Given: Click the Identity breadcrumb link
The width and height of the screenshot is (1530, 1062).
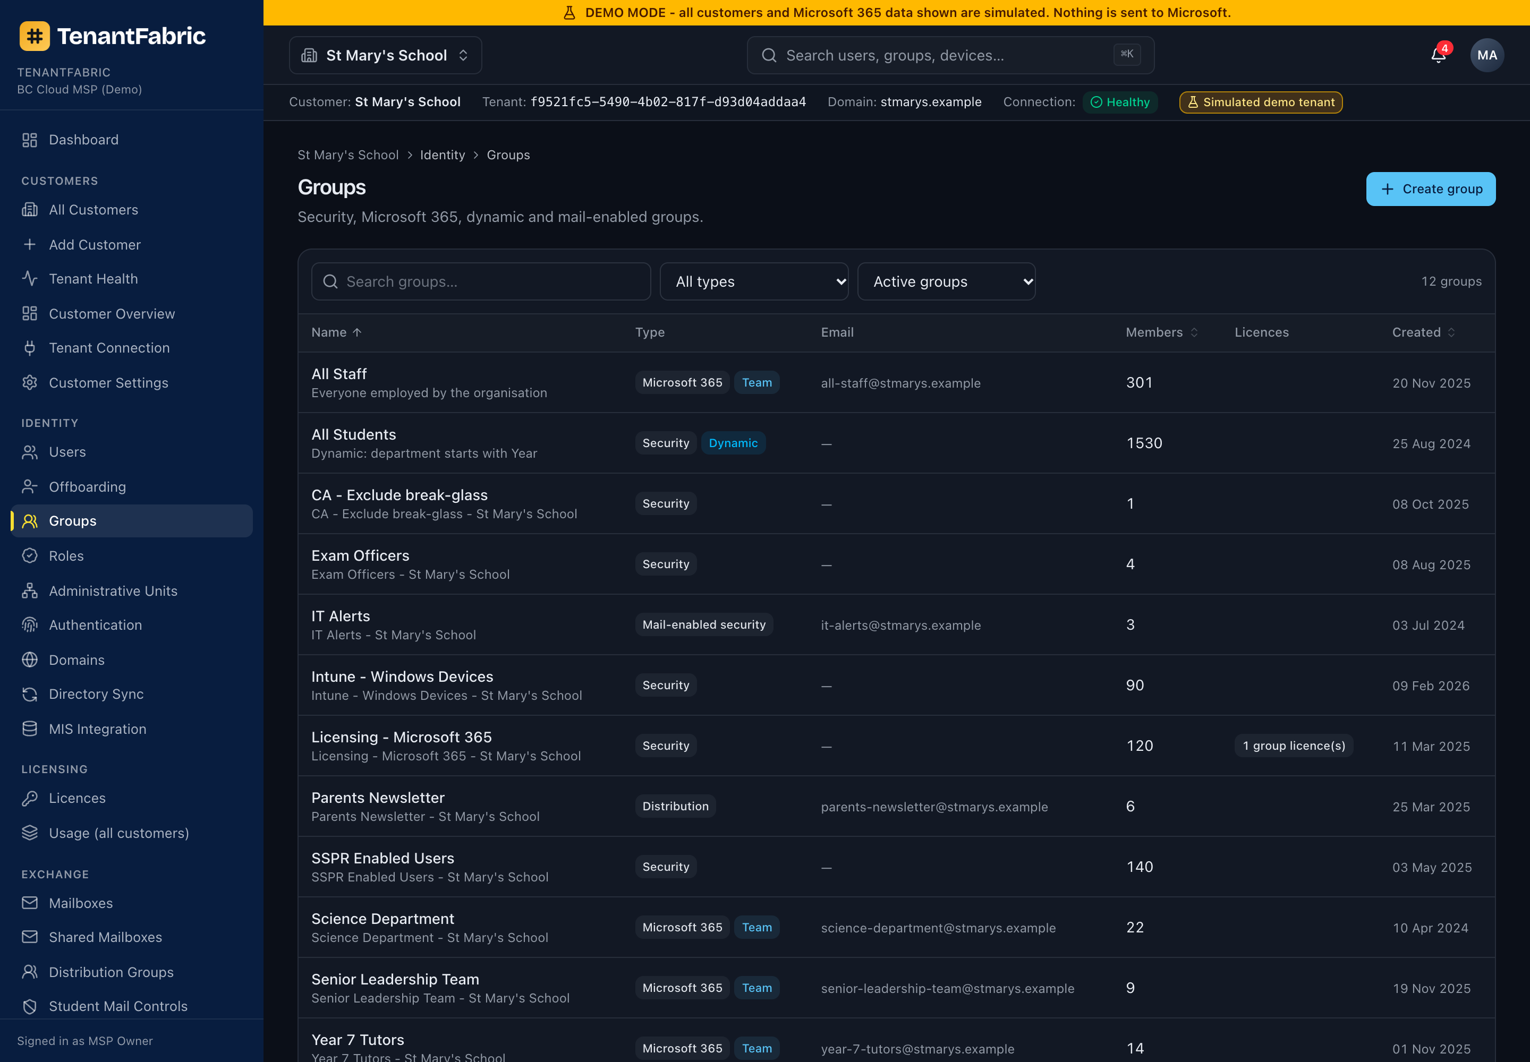Looking at the screenshot, I should point(442,155).
